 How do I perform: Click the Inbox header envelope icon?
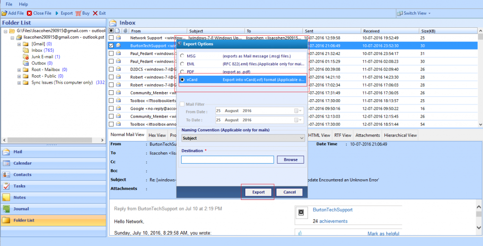coord(113,23)
